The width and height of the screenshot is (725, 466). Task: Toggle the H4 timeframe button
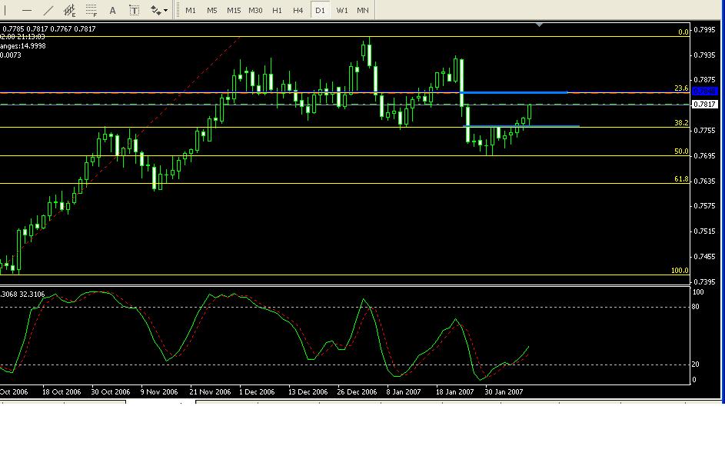298,11
